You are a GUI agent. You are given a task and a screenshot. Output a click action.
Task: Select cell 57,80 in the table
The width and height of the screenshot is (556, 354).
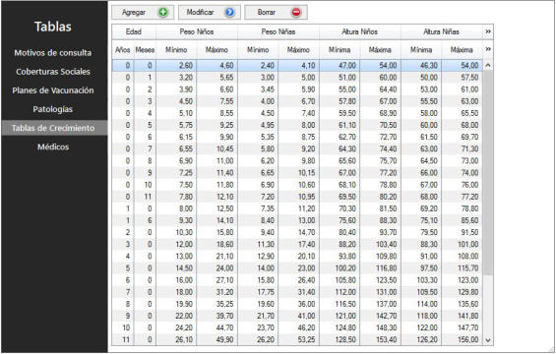(340, 101)
